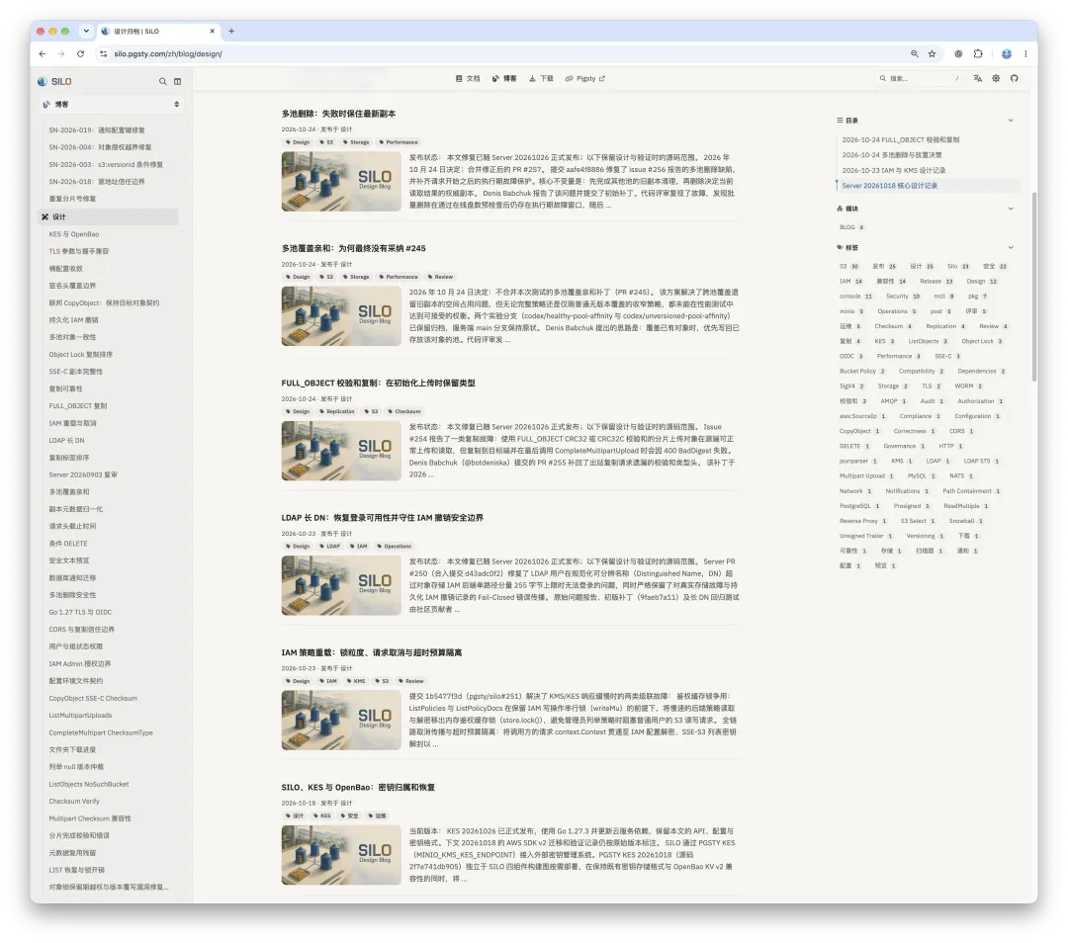
Task: Open the 文档 navigation item
Action: tap(468, 78)
